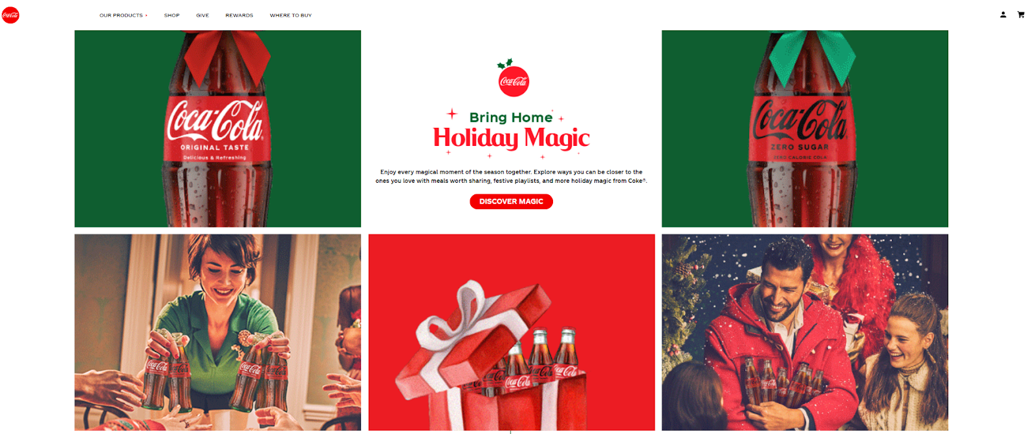Select the Coca-Cola Zero Sugar bottle image
The image size is (1035, 434).
point(805,129)
